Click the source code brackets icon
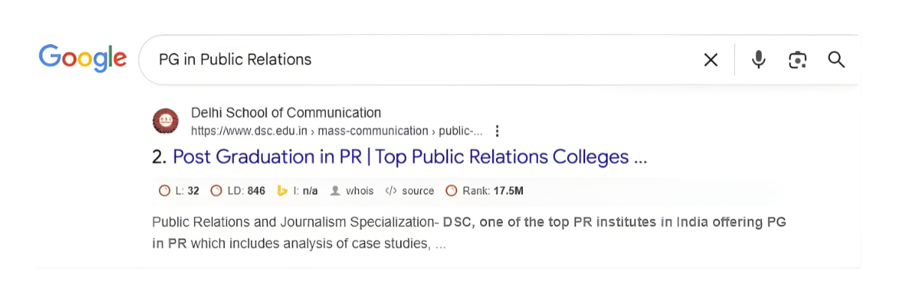Image resolution: width=899 pixels, height=299 pixels. [390, 191]
